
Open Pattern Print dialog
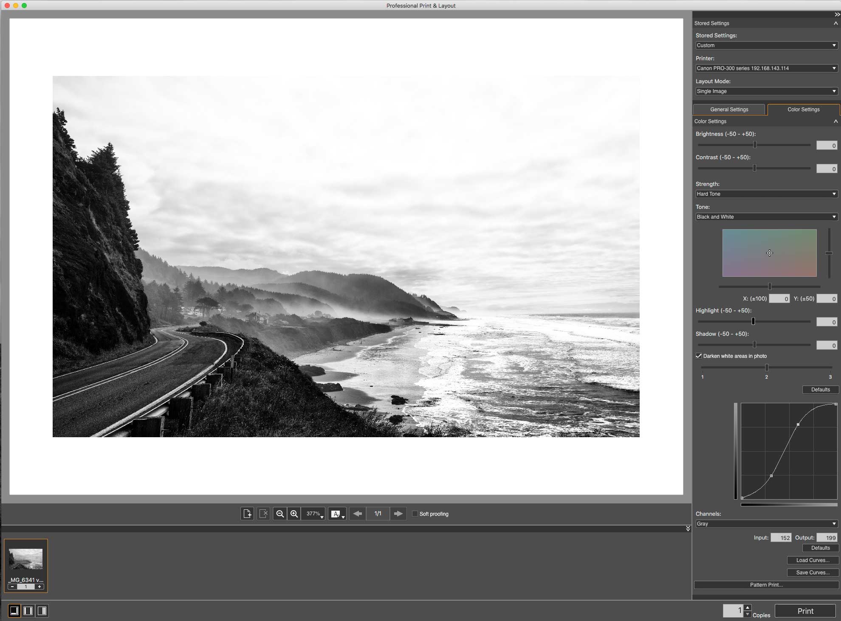coord(766,585)
